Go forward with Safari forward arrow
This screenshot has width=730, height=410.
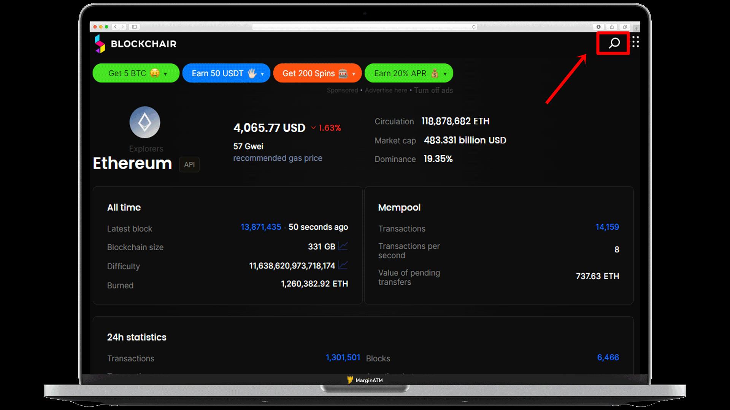(x=123, y=27)
